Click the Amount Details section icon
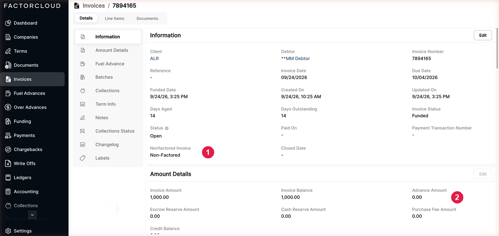The width and height of the screenshot is (499, 236). pyautogui.click(x=82, y=50)
